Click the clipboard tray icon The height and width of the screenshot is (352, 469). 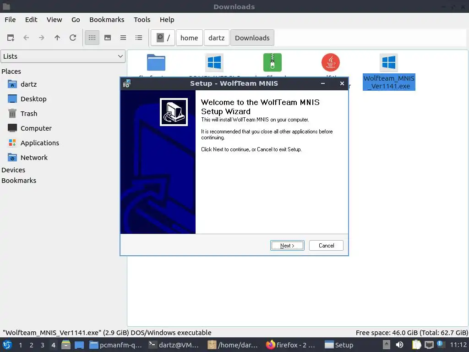tap(416, 345)
